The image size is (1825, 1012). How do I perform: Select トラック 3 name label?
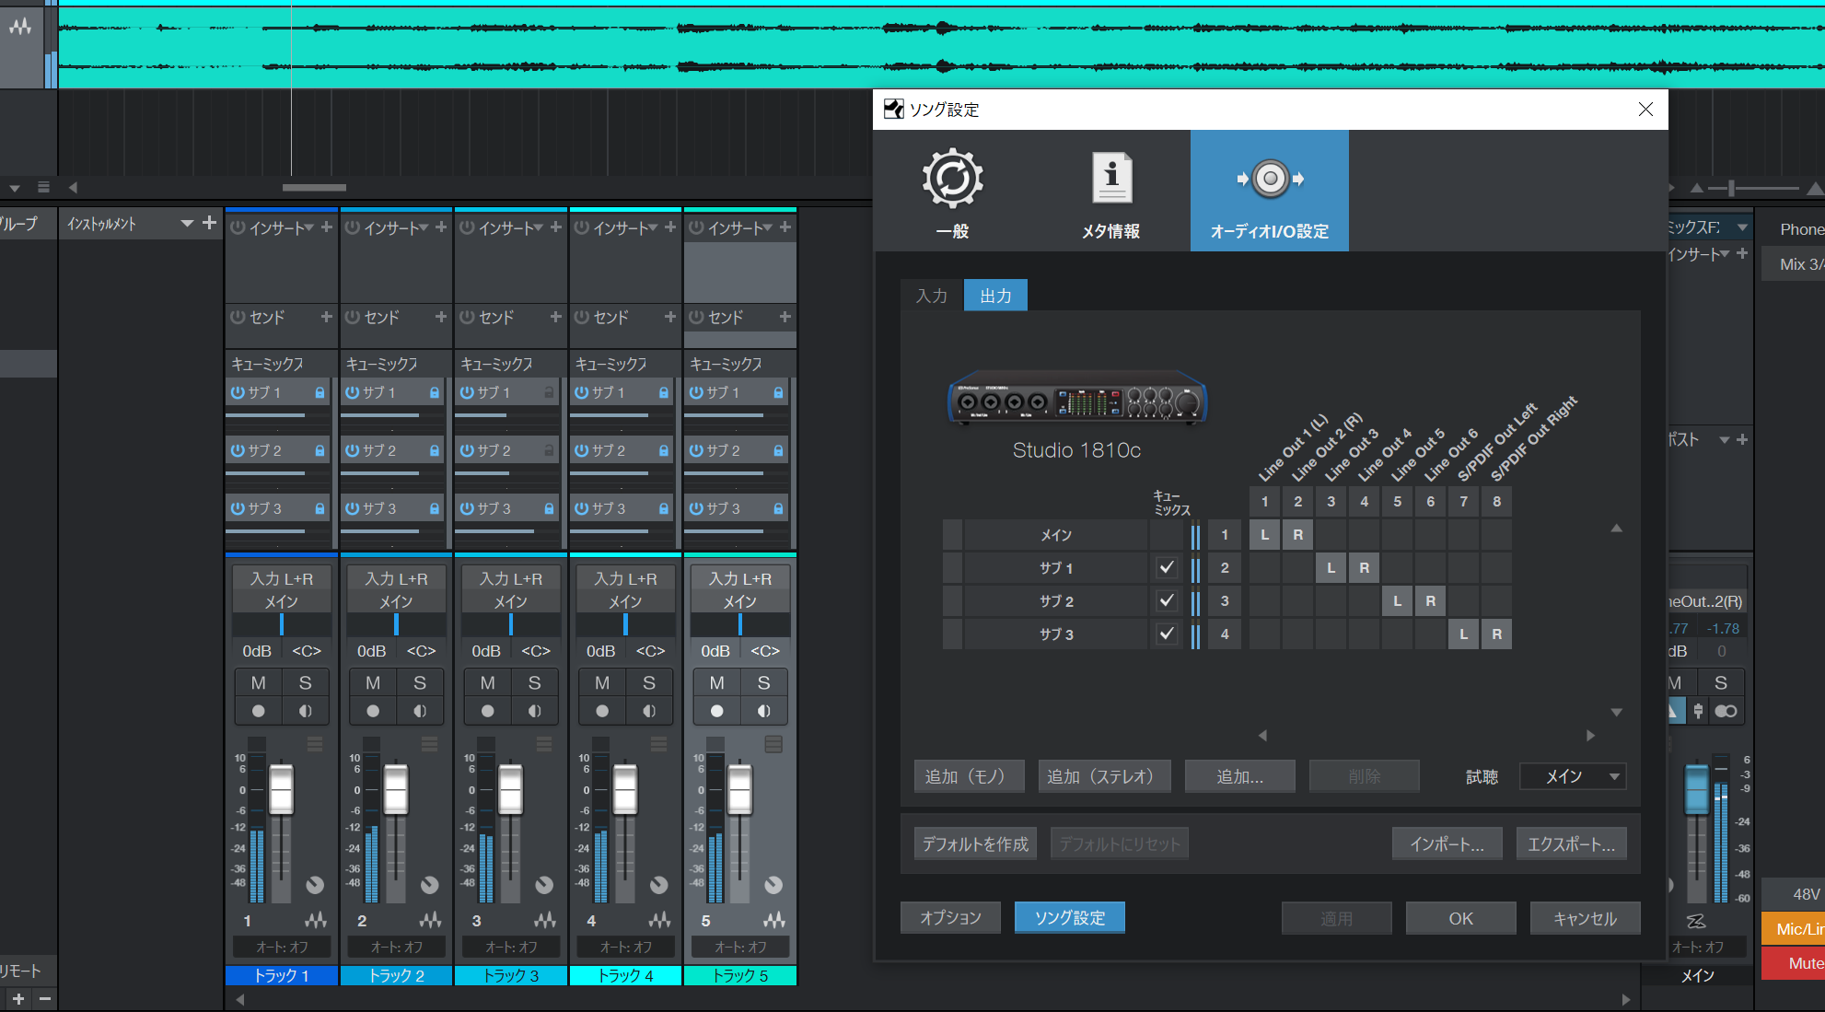click(511, 975)
